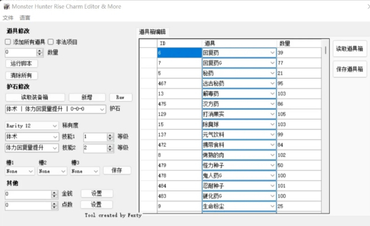Open the 语言 menu

coord(25,18)
